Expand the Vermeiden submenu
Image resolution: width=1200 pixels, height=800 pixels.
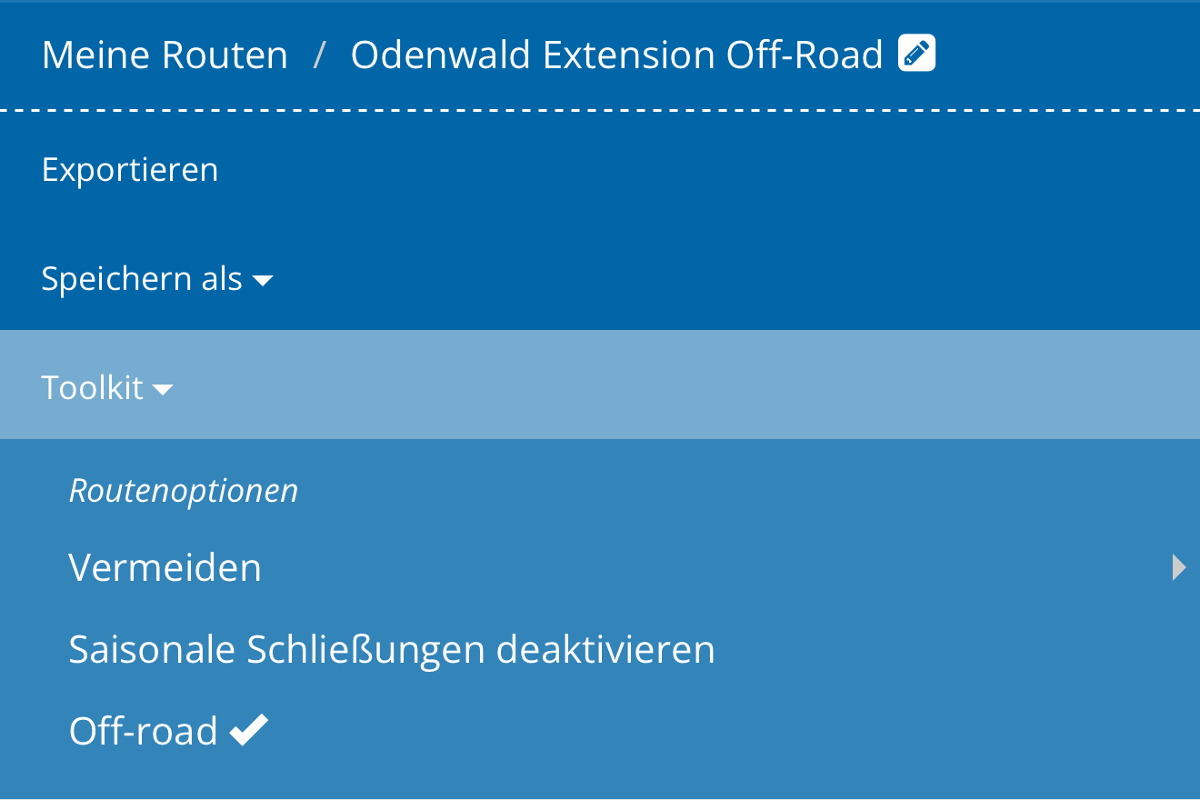[x=600, y=568]
